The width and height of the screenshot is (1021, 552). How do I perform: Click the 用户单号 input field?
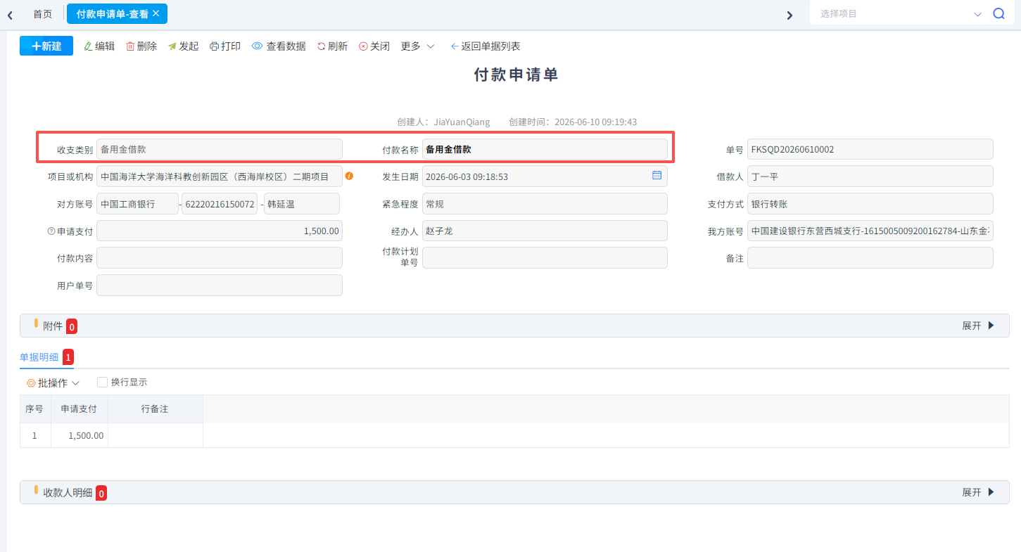tap(220, 285)
